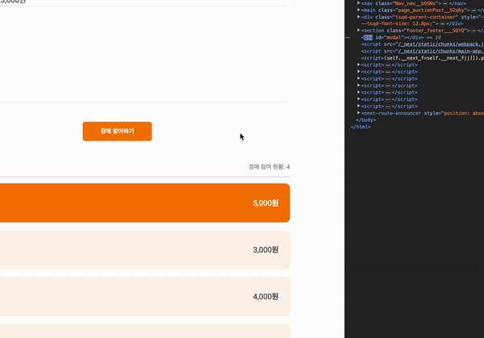Image resolution: width=484 pixels, height=338 pixels.
Task: Open the webpack.js script source link
Action: (x=440, y=44)
